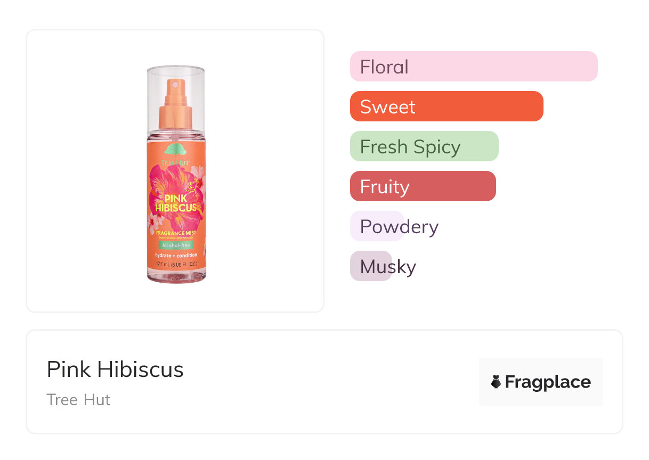Image resolution: width=649 pixels, height=460 pixels.
Task: Click the Musky accord bar
Action: pyautogui.click(x=371, y=266)
